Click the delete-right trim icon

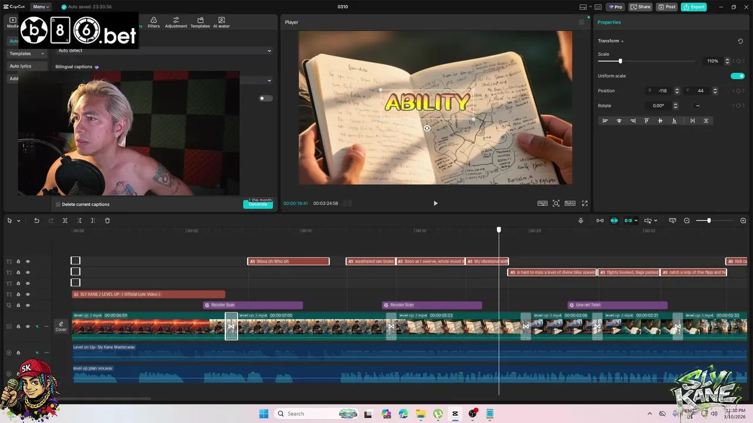click(93, 220)
